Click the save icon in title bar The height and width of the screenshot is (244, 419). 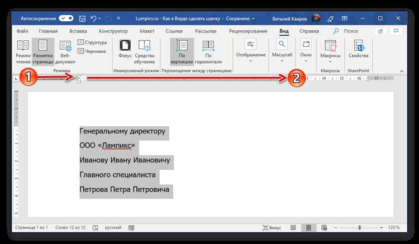(82, 18)
